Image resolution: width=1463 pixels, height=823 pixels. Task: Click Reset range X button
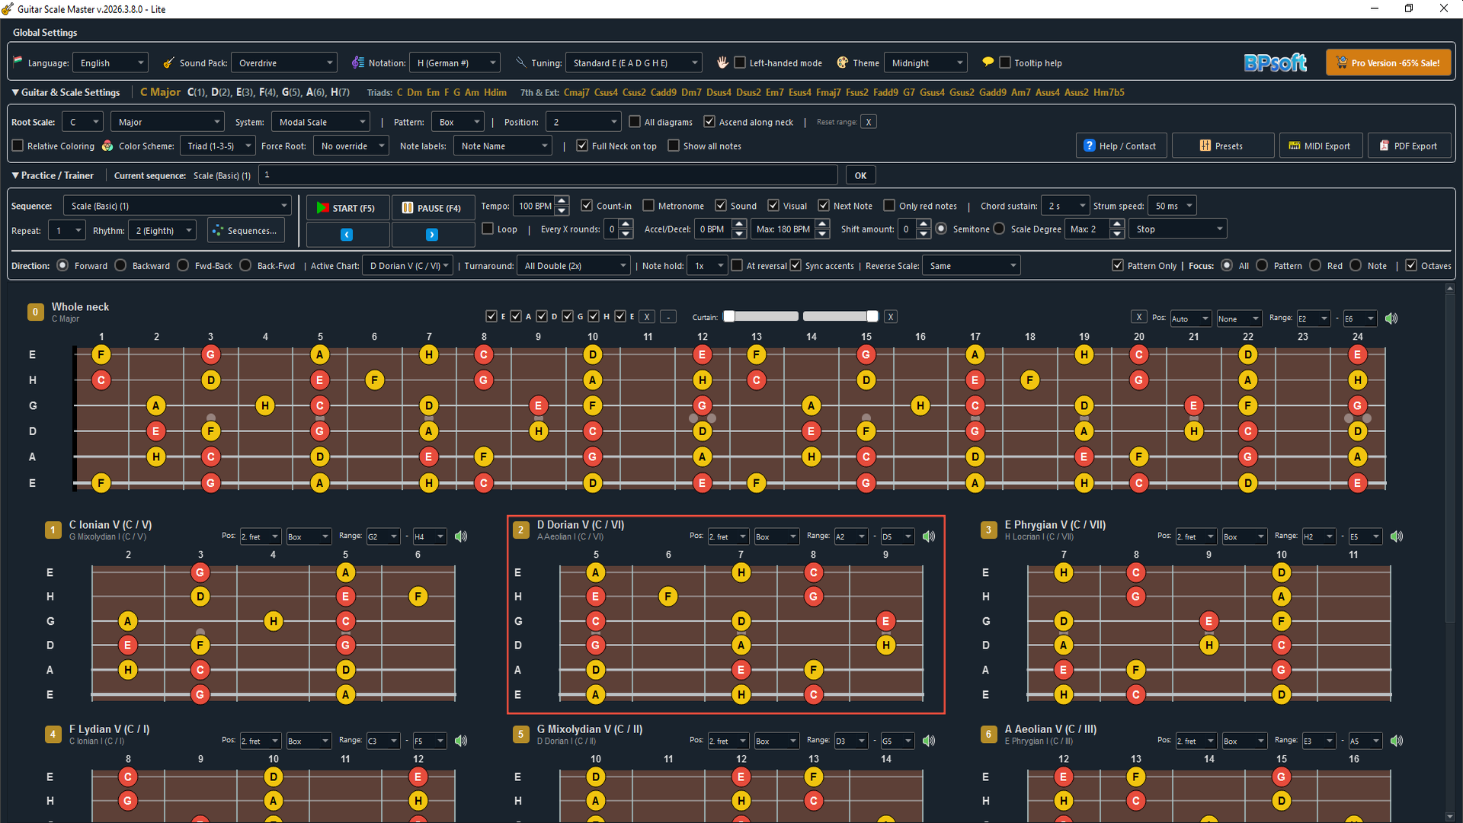pyautogui.click(x=868, y=122)
